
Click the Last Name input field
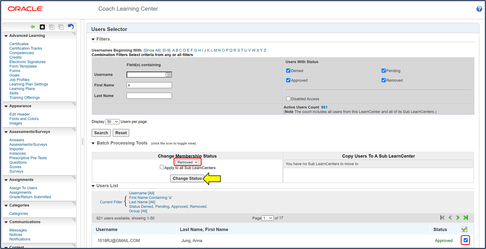point(149,96)
